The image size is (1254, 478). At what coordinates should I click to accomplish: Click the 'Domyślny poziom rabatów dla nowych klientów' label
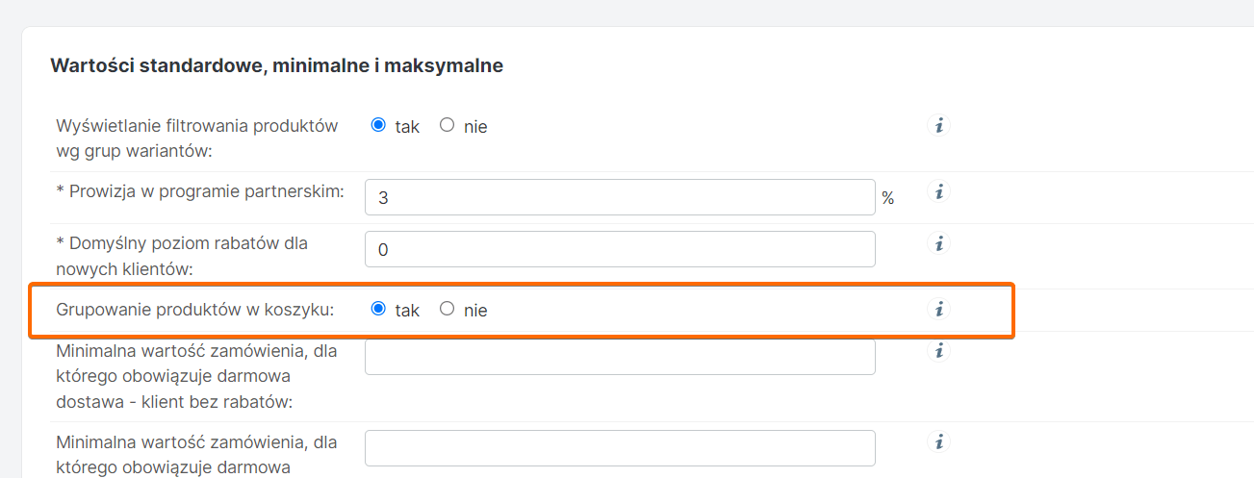pyautogui.click(x=183, y=257)
